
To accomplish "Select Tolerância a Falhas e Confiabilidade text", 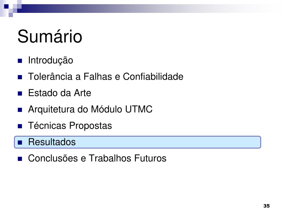I will [x=106, y=76].
